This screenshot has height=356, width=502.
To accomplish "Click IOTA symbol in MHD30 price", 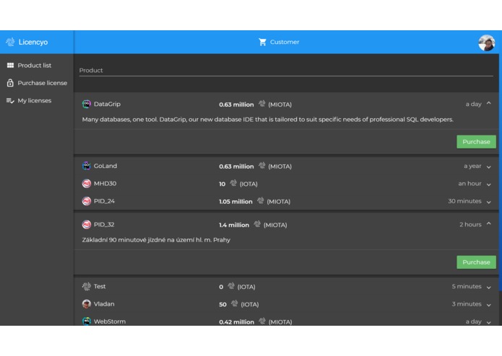I will [233, 183].
